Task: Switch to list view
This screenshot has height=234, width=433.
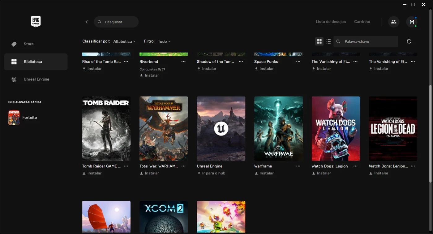Action: [x=328, y=41]
